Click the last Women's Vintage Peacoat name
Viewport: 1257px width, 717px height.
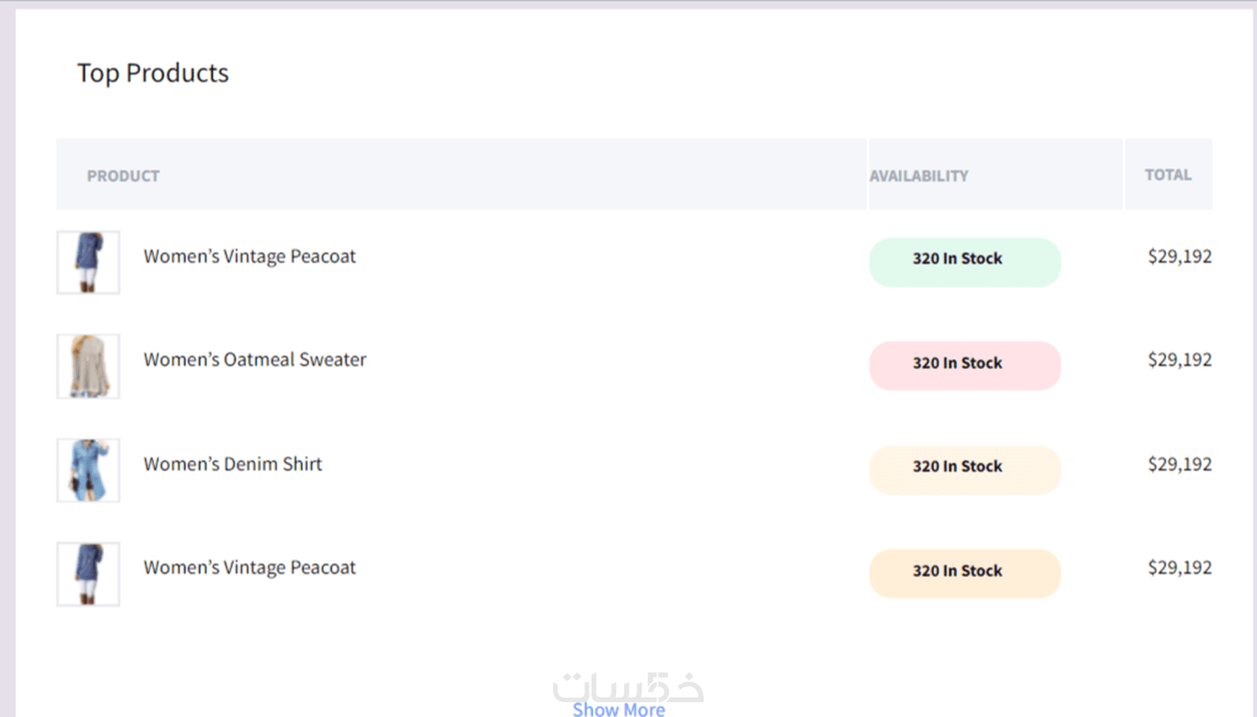coord(249,568)
